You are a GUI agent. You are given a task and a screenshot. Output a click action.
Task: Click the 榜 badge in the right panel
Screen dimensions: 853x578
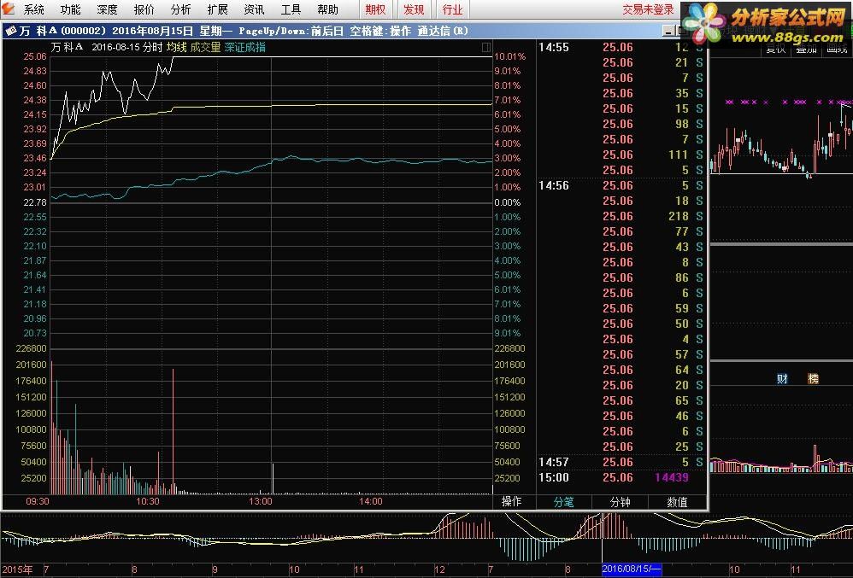point(814,378)
